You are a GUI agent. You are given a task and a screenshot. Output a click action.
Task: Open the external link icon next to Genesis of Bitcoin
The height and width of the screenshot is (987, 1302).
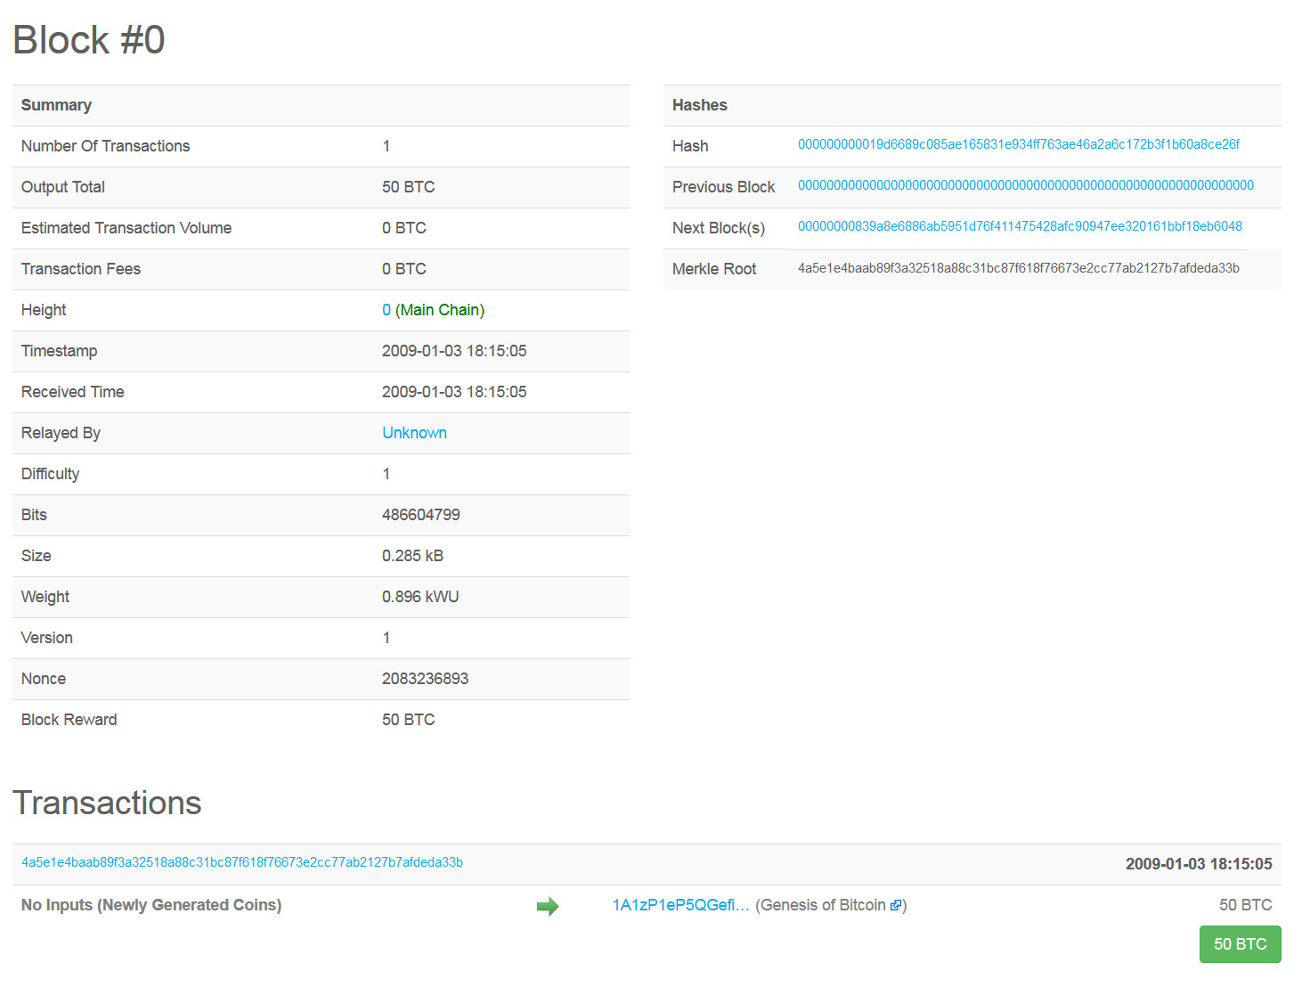click(x=896, y=905)
